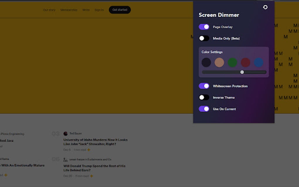
Task: Click the star icon after 'An Emotionally Mature' story
Action: pos(6,175)
